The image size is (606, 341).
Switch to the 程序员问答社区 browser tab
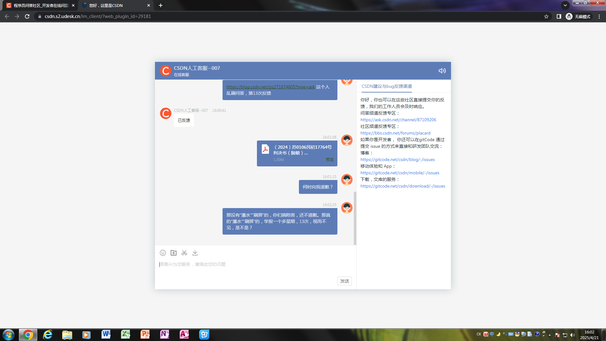pos(41,5)
